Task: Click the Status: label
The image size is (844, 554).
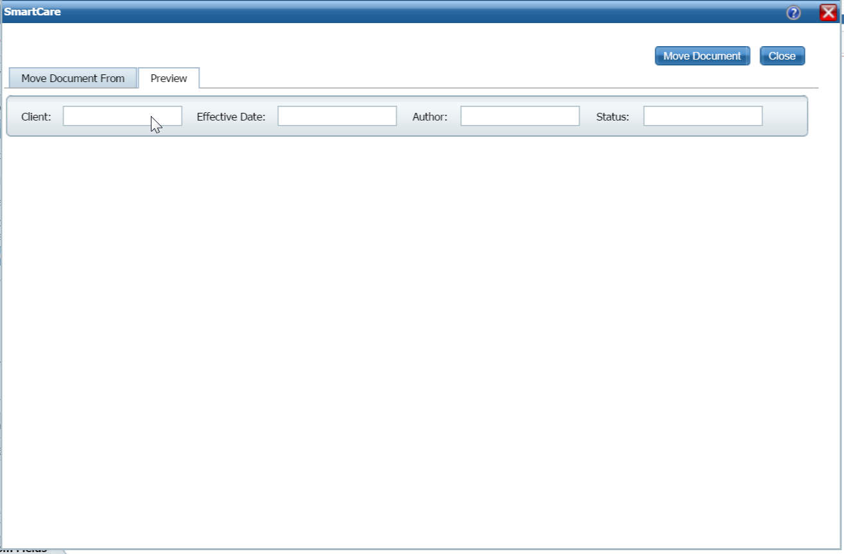Action: (x=612, y=117)
